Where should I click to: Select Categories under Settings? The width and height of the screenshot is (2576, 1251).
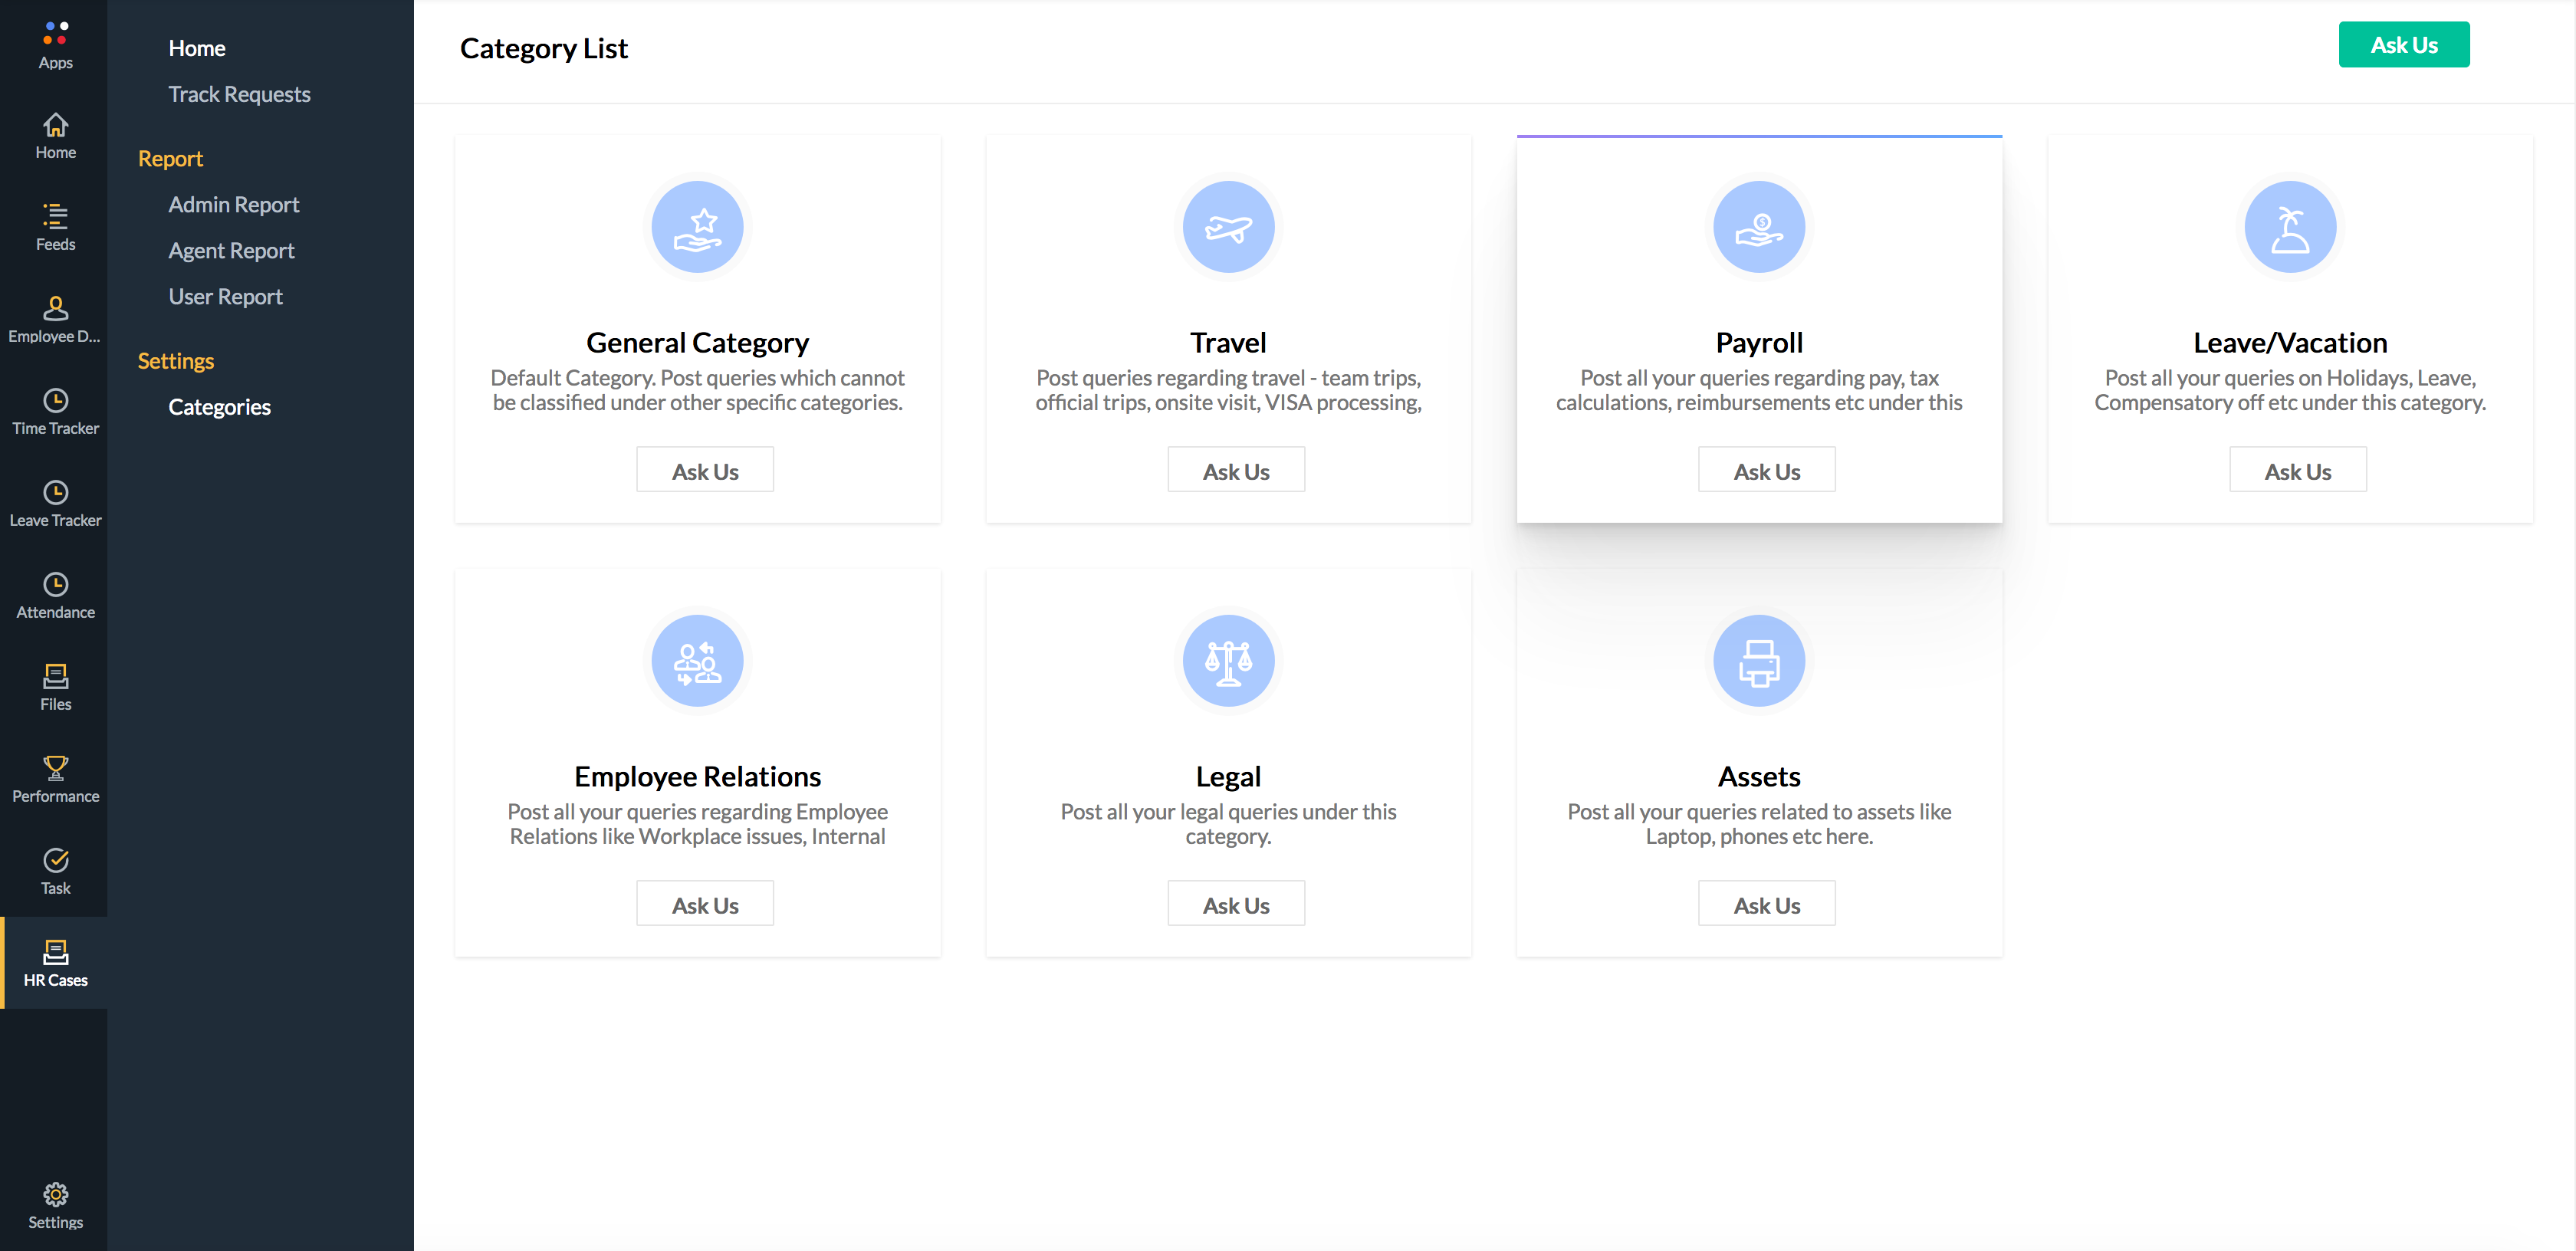coord(219,407)
